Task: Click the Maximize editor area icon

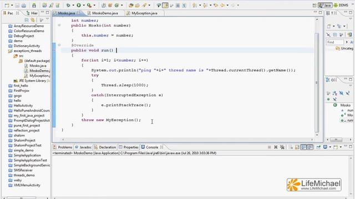Action: point(320,13)
